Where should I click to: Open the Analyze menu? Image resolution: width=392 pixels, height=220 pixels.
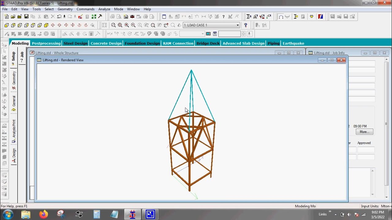(104, 9)
